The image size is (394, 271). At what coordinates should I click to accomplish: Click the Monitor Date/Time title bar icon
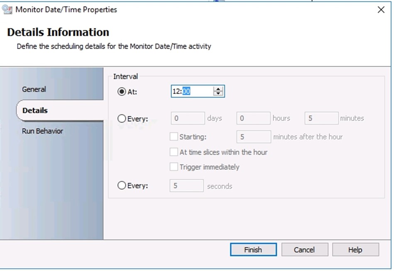(7, 10)
